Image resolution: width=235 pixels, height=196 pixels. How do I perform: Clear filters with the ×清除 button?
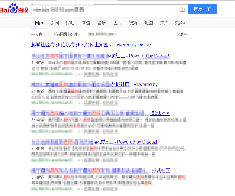click(182, 34)
